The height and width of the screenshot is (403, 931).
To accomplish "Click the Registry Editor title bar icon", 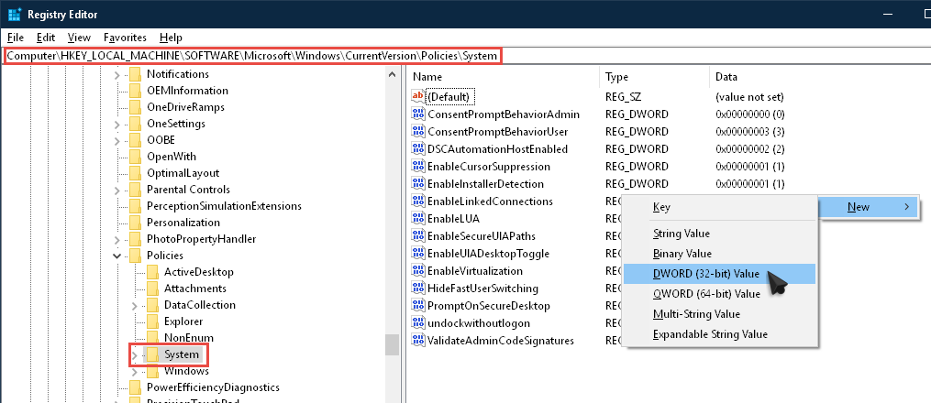I will click(x=15, y=15).
